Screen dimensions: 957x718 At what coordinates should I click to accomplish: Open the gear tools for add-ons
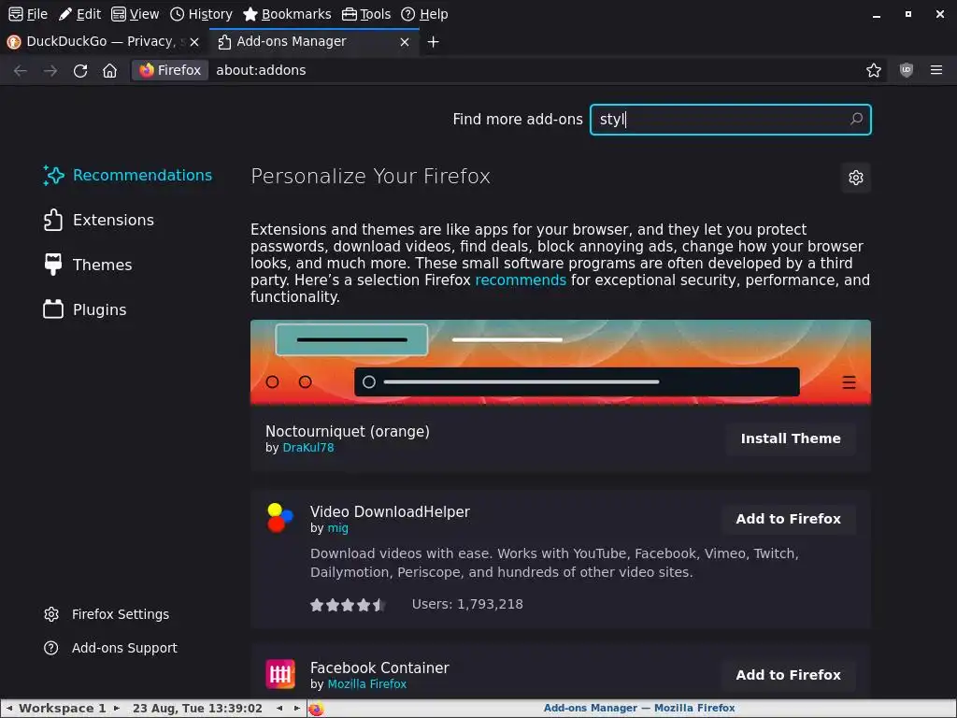pyautogui.click(x=856, y=178)
